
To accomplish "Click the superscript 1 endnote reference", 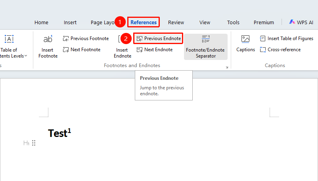I will [69, 131].
